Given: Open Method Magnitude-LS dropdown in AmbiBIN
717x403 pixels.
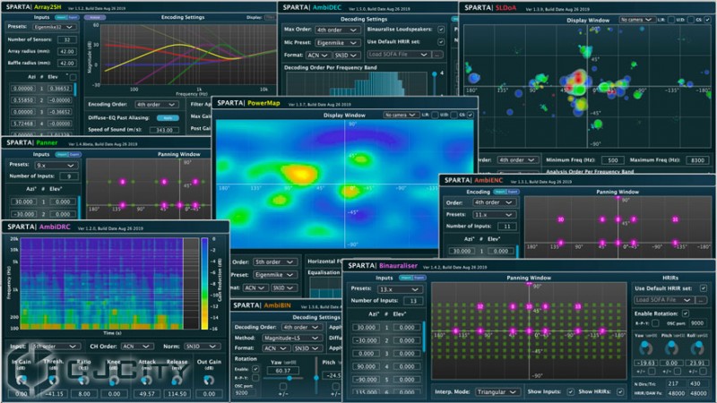Looking at the screenshot, I should point(293,339).
